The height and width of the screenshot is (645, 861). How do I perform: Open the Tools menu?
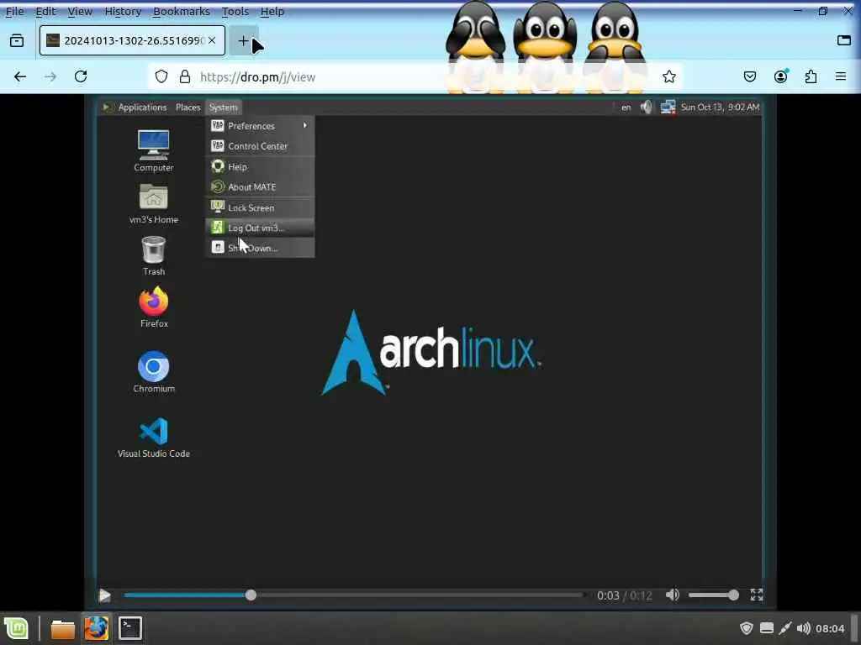tap(235, 11)
